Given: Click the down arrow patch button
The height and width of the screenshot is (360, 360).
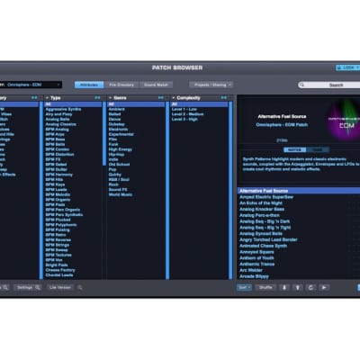Looking at the screenshot, I should [284, 287].
